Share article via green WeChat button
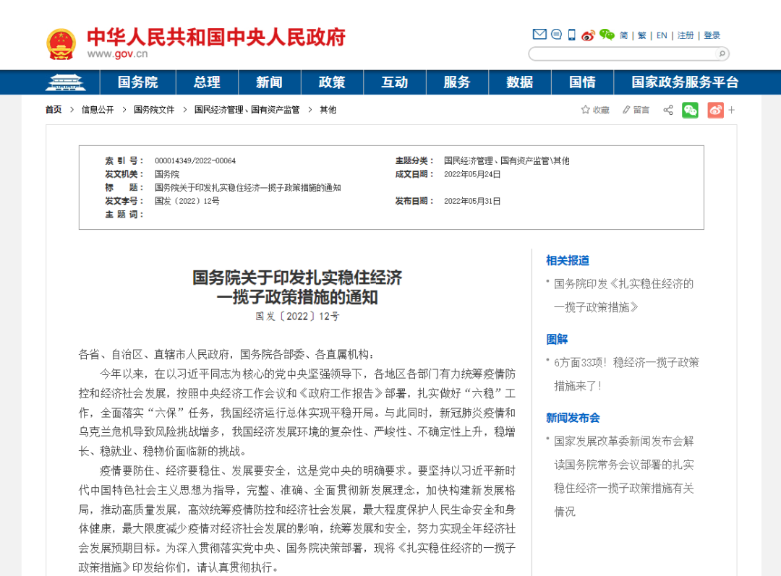 (x=690, y=110)
